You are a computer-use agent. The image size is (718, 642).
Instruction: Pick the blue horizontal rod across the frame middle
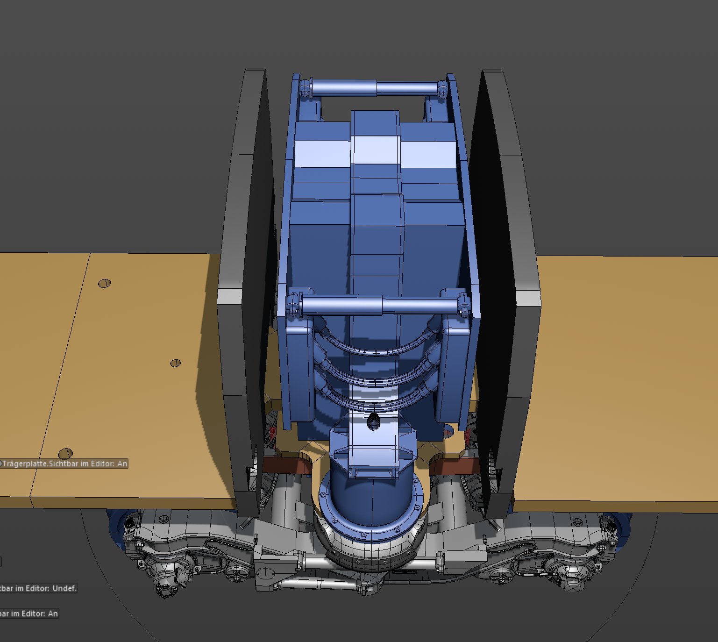pyautogui.click(x=378, y=306)
